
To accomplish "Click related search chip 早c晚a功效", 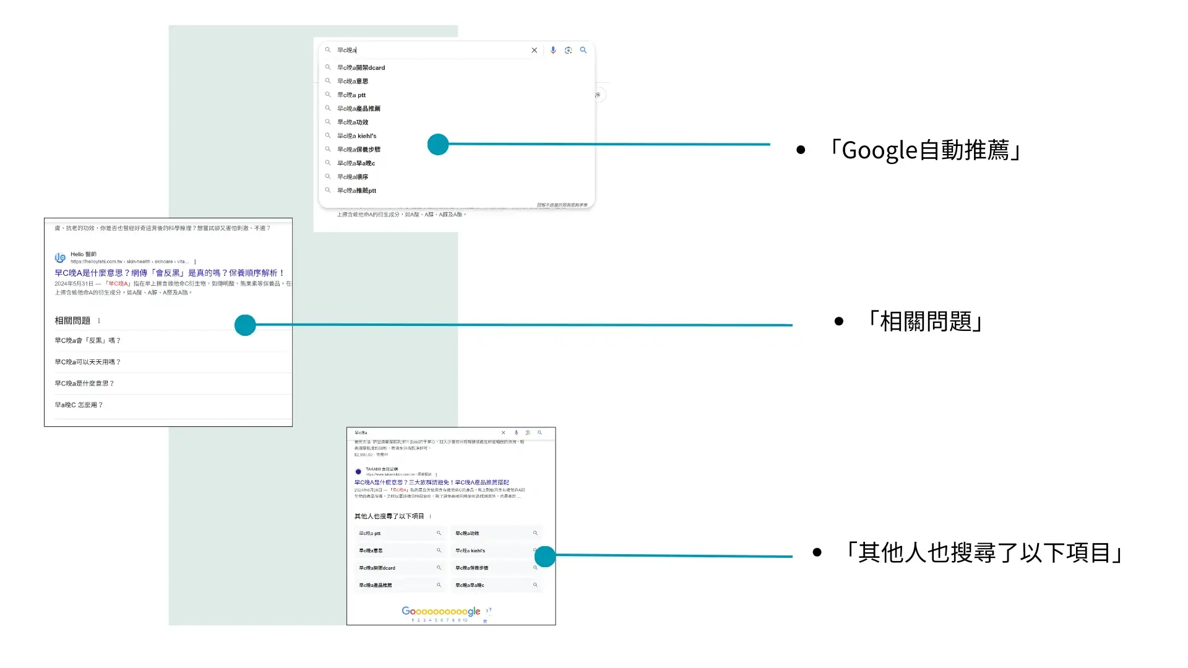I will click(x=496, y=533).
